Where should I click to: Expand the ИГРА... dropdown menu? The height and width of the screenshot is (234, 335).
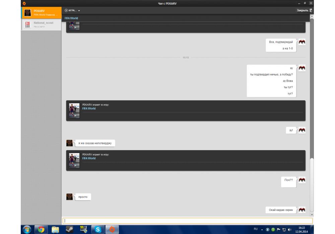coord(72,11)
